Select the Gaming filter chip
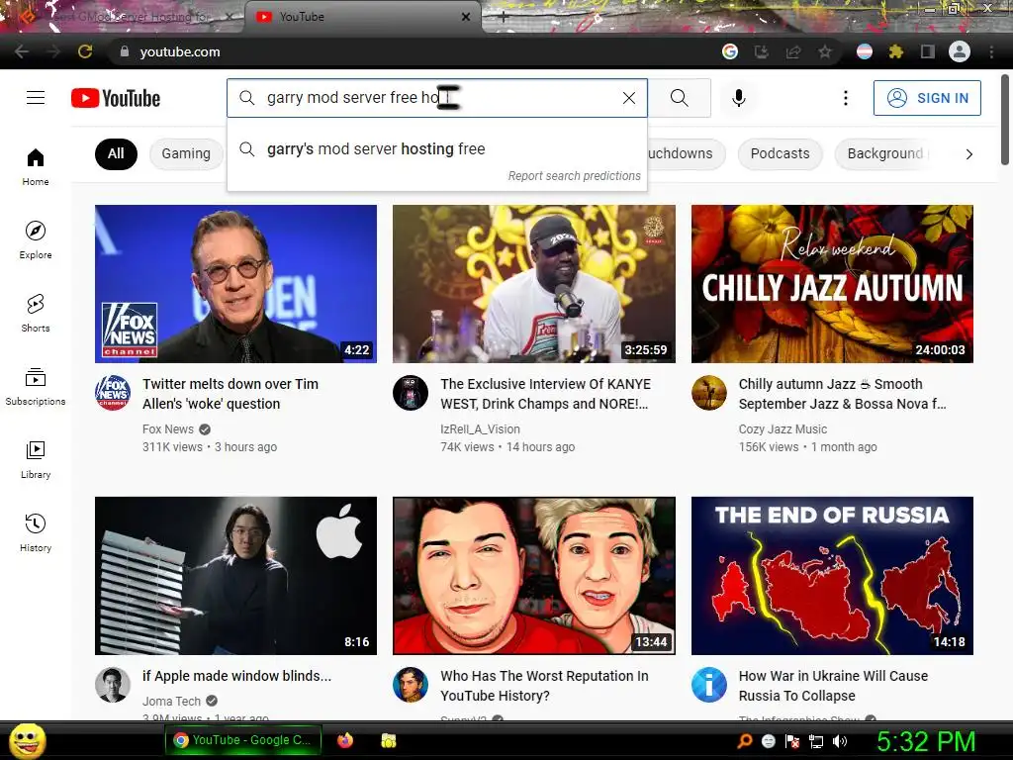The height and width of the screenshot is (760, 1013). click(x=186, y=153)
